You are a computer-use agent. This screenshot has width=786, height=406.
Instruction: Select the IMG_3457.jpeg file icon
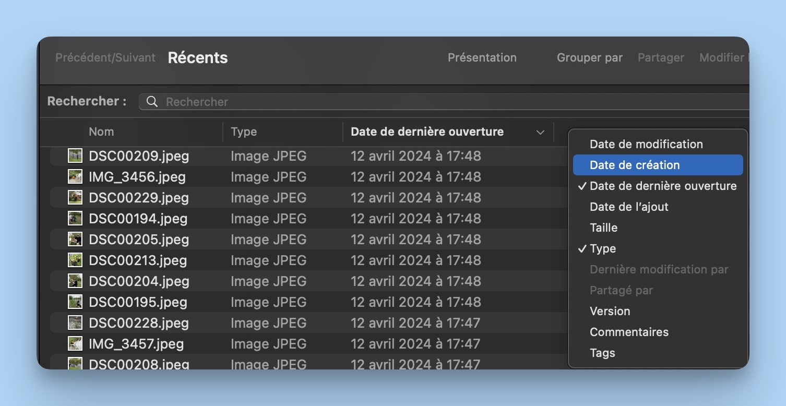(75, 344)
